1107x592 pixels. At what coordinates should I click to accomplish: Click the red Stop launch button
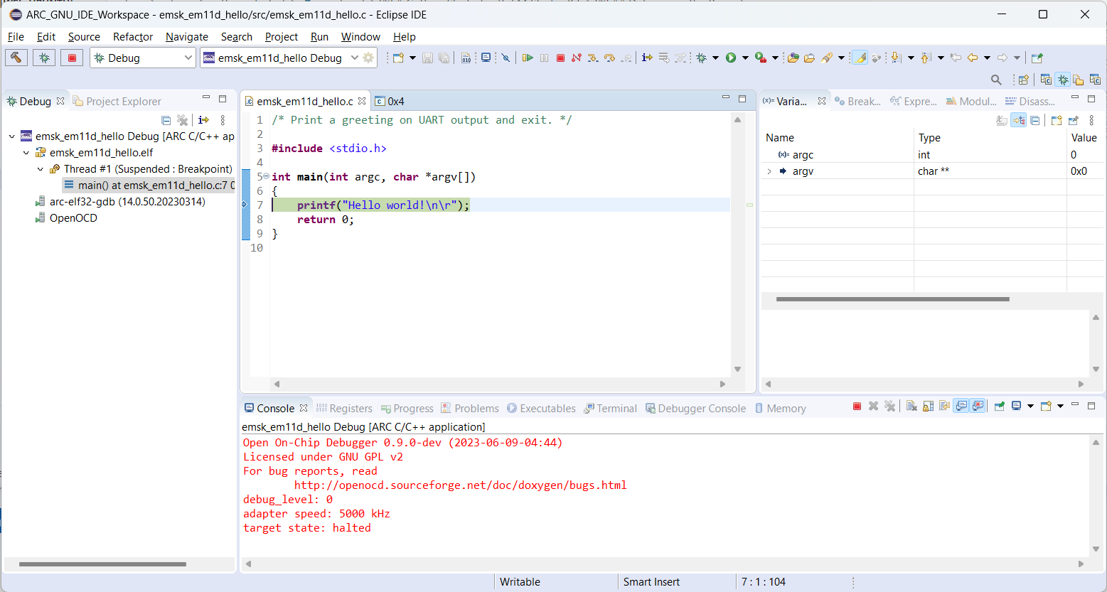pyautogui.click(x=72, y=58)
